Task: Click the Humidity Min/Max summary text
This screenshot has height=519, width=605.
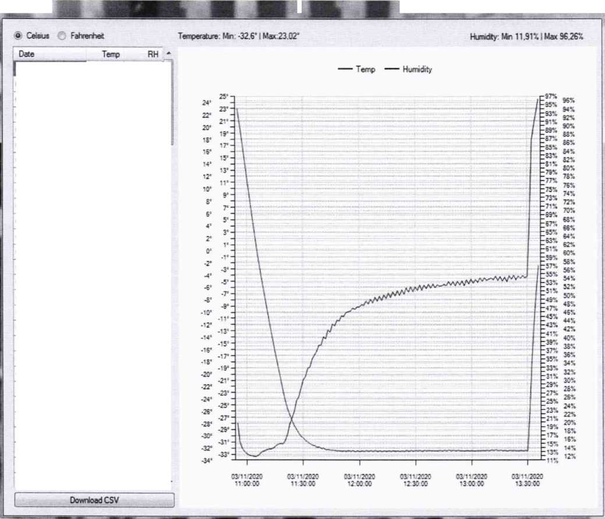Action: click(x=526, y=36)
